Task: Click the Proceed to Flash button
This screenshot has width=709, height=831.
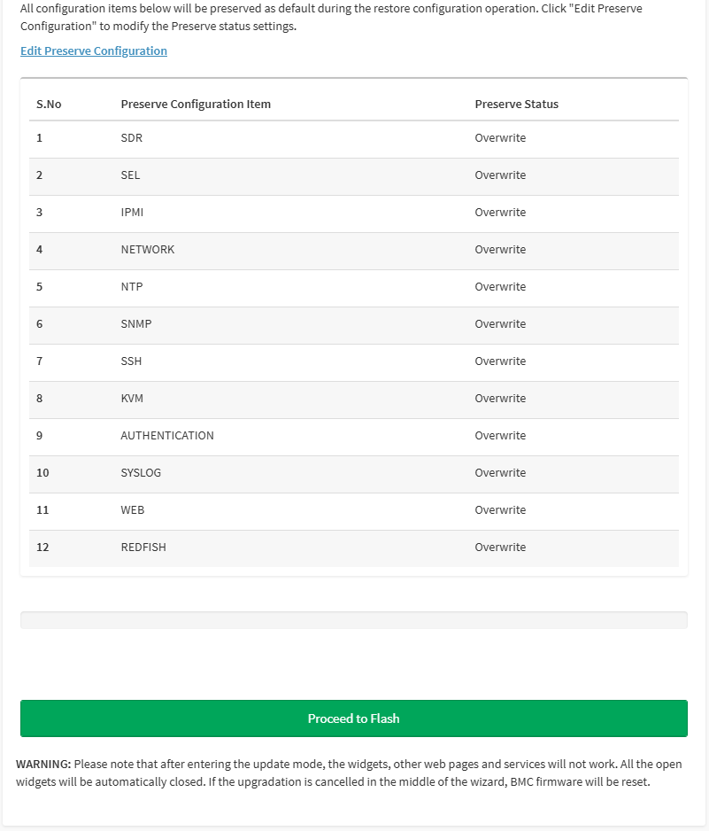Action: click(354, 718)
